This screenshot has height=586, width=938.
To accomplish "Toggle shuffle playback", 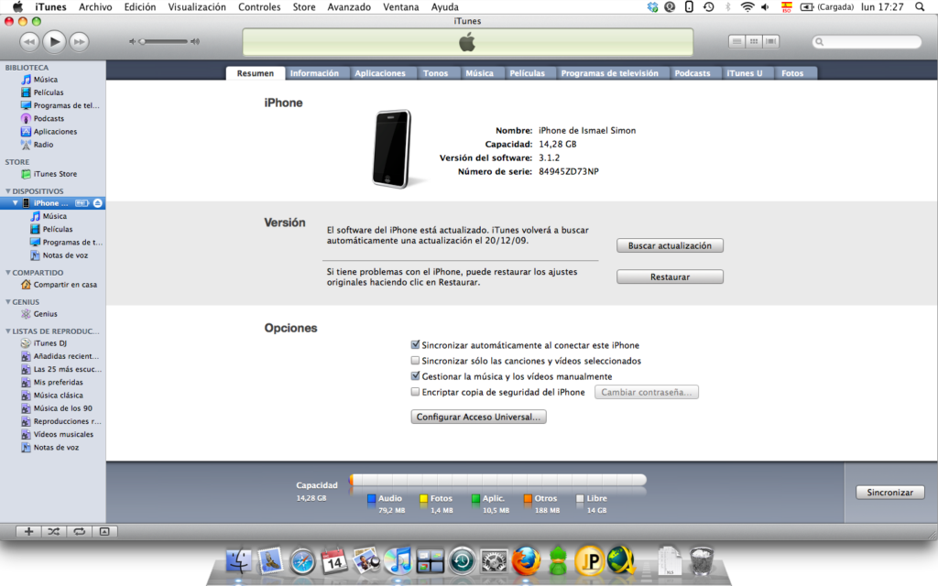I will click(54, 531).
